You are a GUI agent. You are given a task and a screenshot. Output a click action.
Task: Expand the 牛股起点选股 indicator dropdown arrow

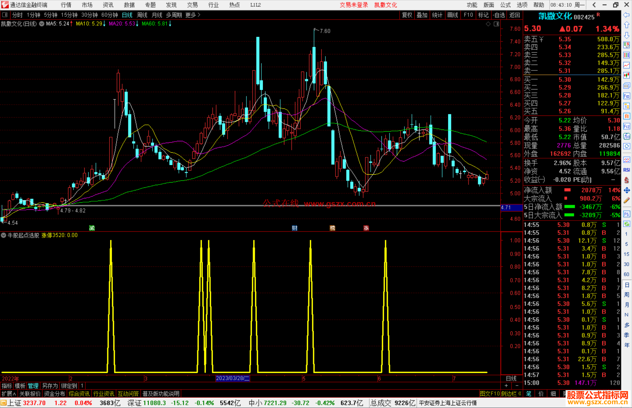4,235
